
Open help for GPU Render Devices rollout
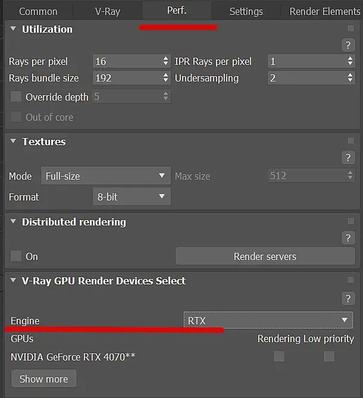tap(348, 299)
